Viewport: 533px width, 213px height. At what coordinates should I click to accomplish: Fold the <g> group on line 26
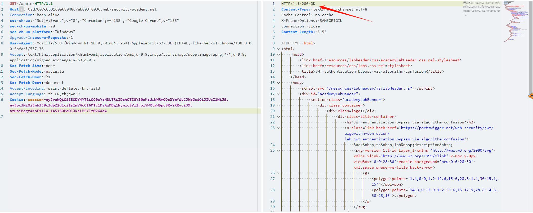pyautogui.click(x=278, y=173)
